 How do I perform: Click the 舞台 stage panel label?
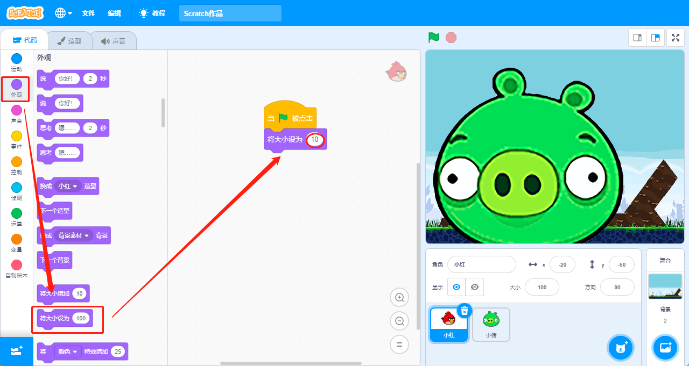(x=665, y=261)
